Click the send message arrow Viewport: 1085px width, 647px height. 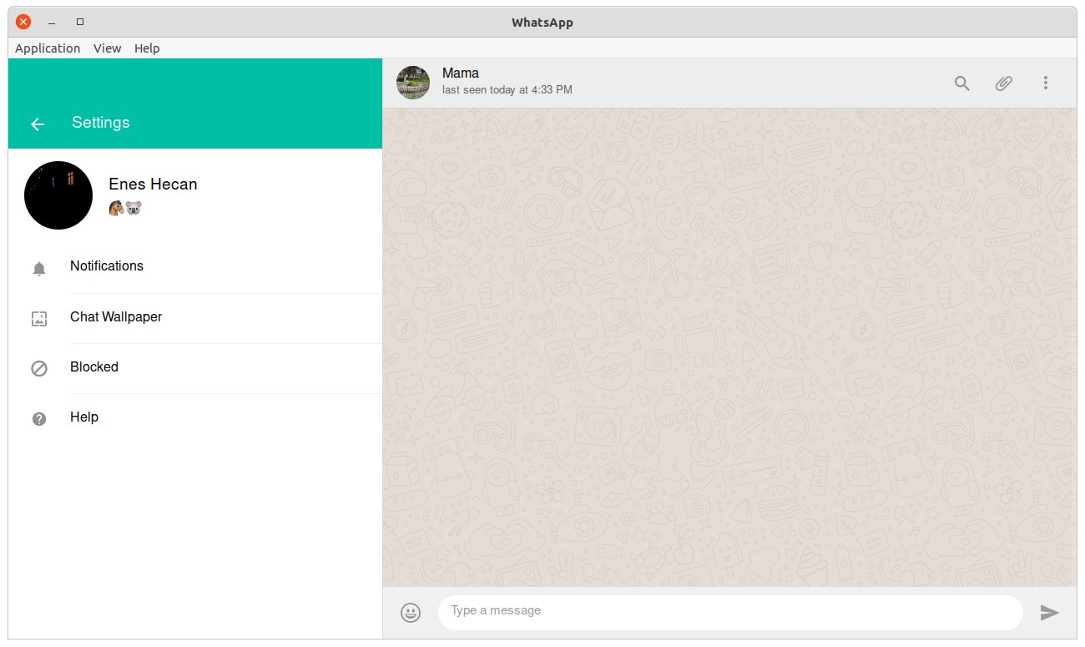pos(1050,613)
